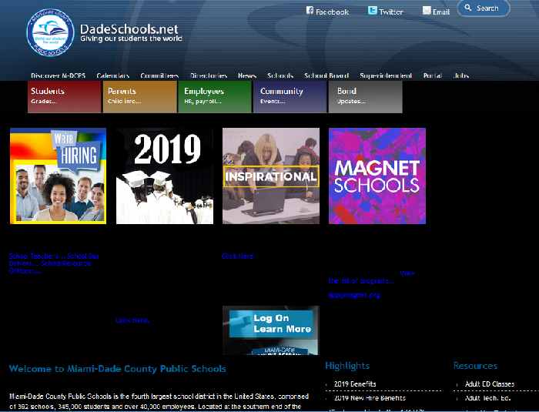Click the Email envelope icon
Viewport: 539px width, 412px height.
(x=427, y=10)
